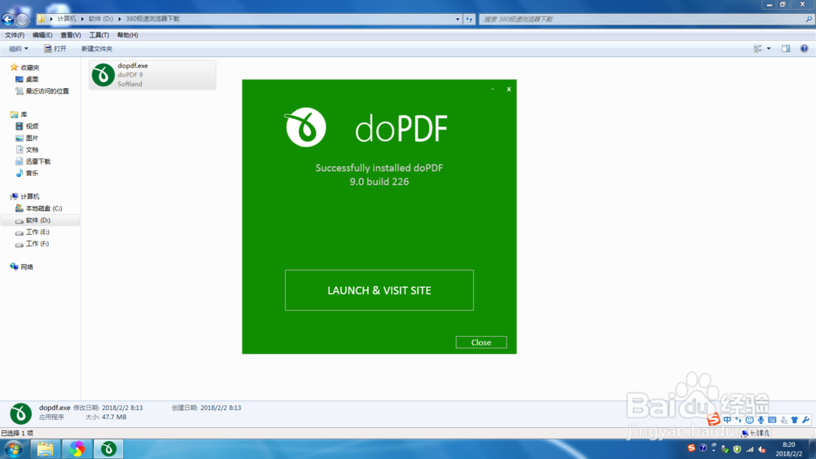This screenshot has height=459, width=816.
Task: Minimize the doPDF installer dialog
Action: click(493, 90)
